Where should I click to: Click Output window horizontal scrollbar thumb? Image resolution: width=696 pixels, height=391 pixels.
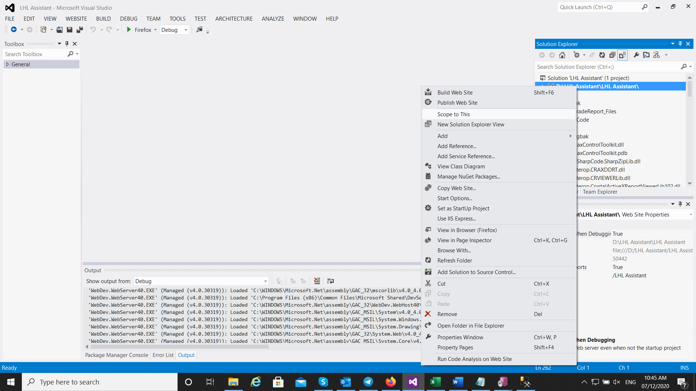coord(179,347)
